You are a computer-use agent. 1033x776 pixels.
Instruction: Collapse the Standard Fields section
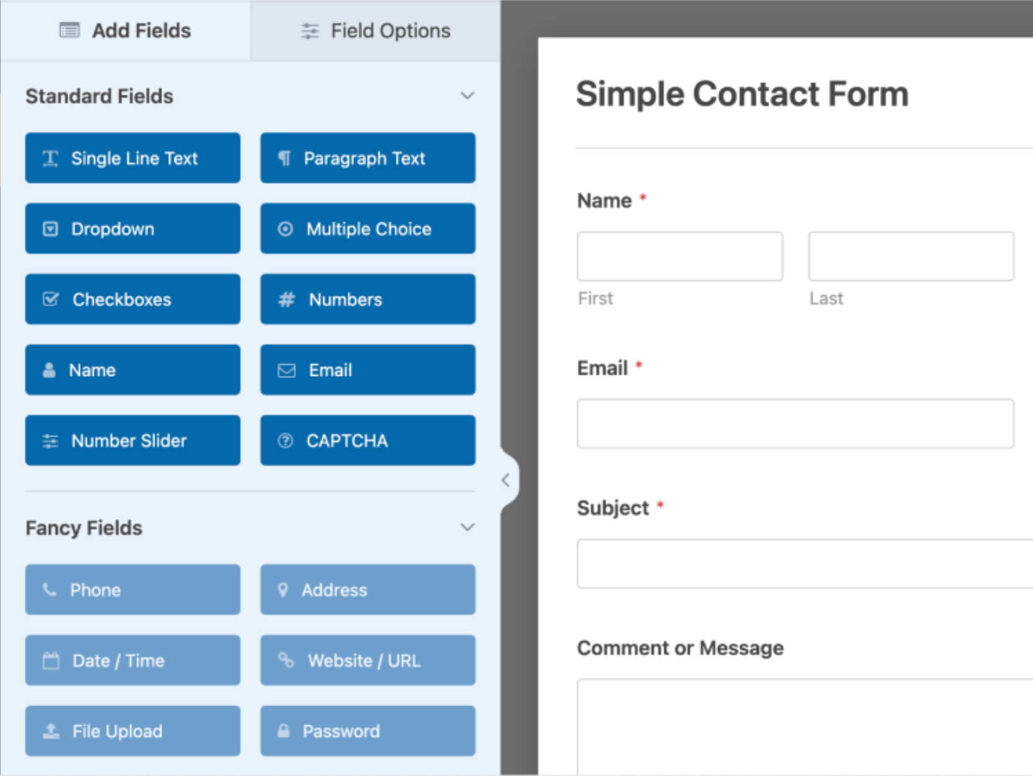[x=467, y=96]
